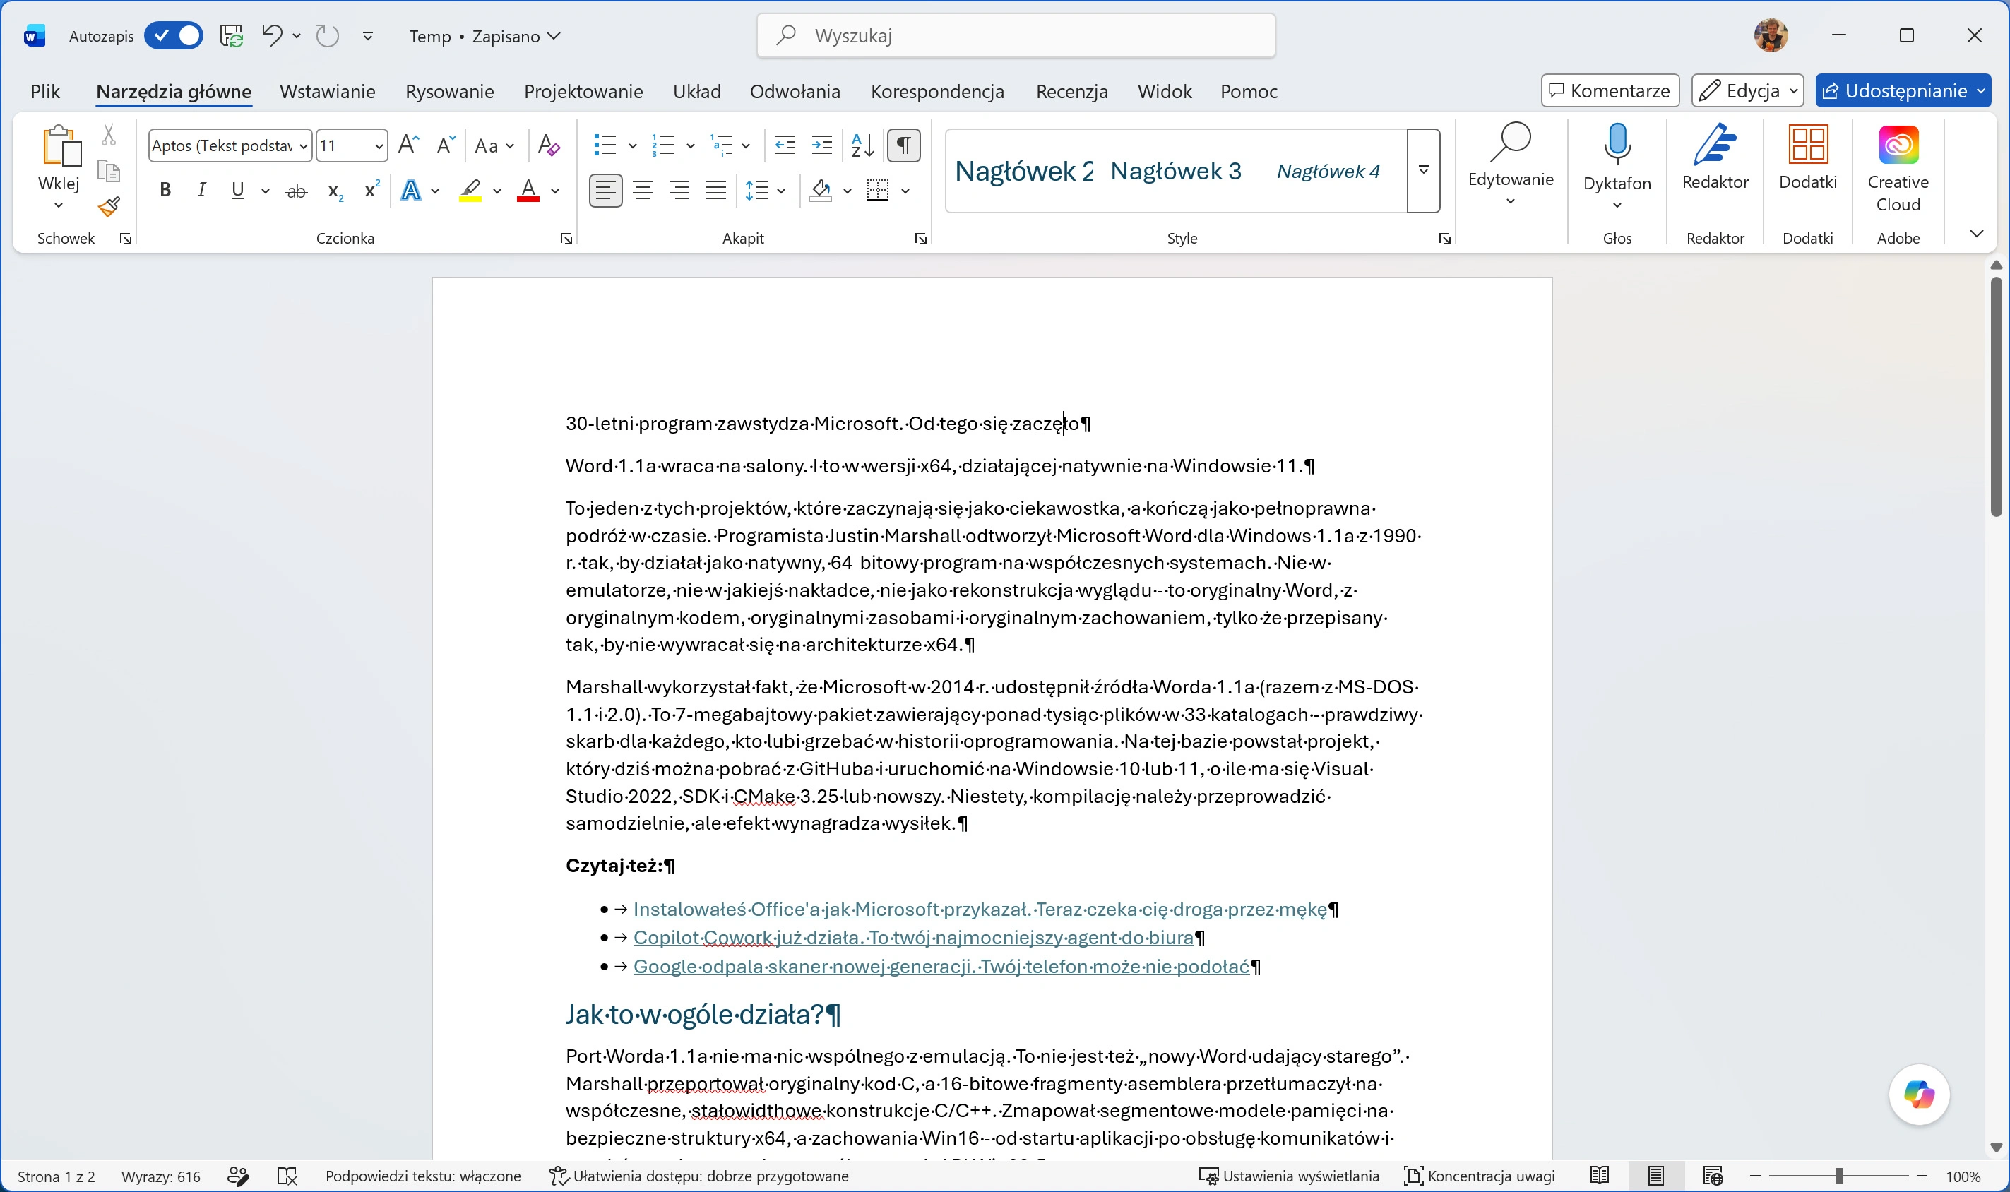Screen dimensions: 2010x1192
Task: Open the Redaktor editor pane
Action: point(1715,157)
